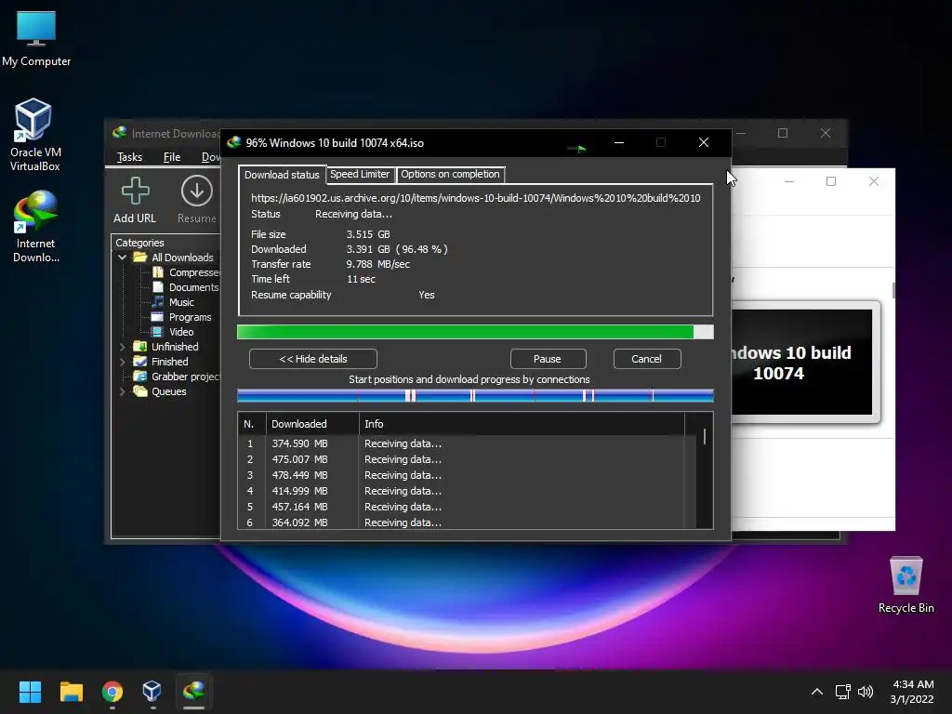952x714 pixels.
Task: Collapse the All Downloads tree node
Action: pyautogui.click(x=122, y=258)
